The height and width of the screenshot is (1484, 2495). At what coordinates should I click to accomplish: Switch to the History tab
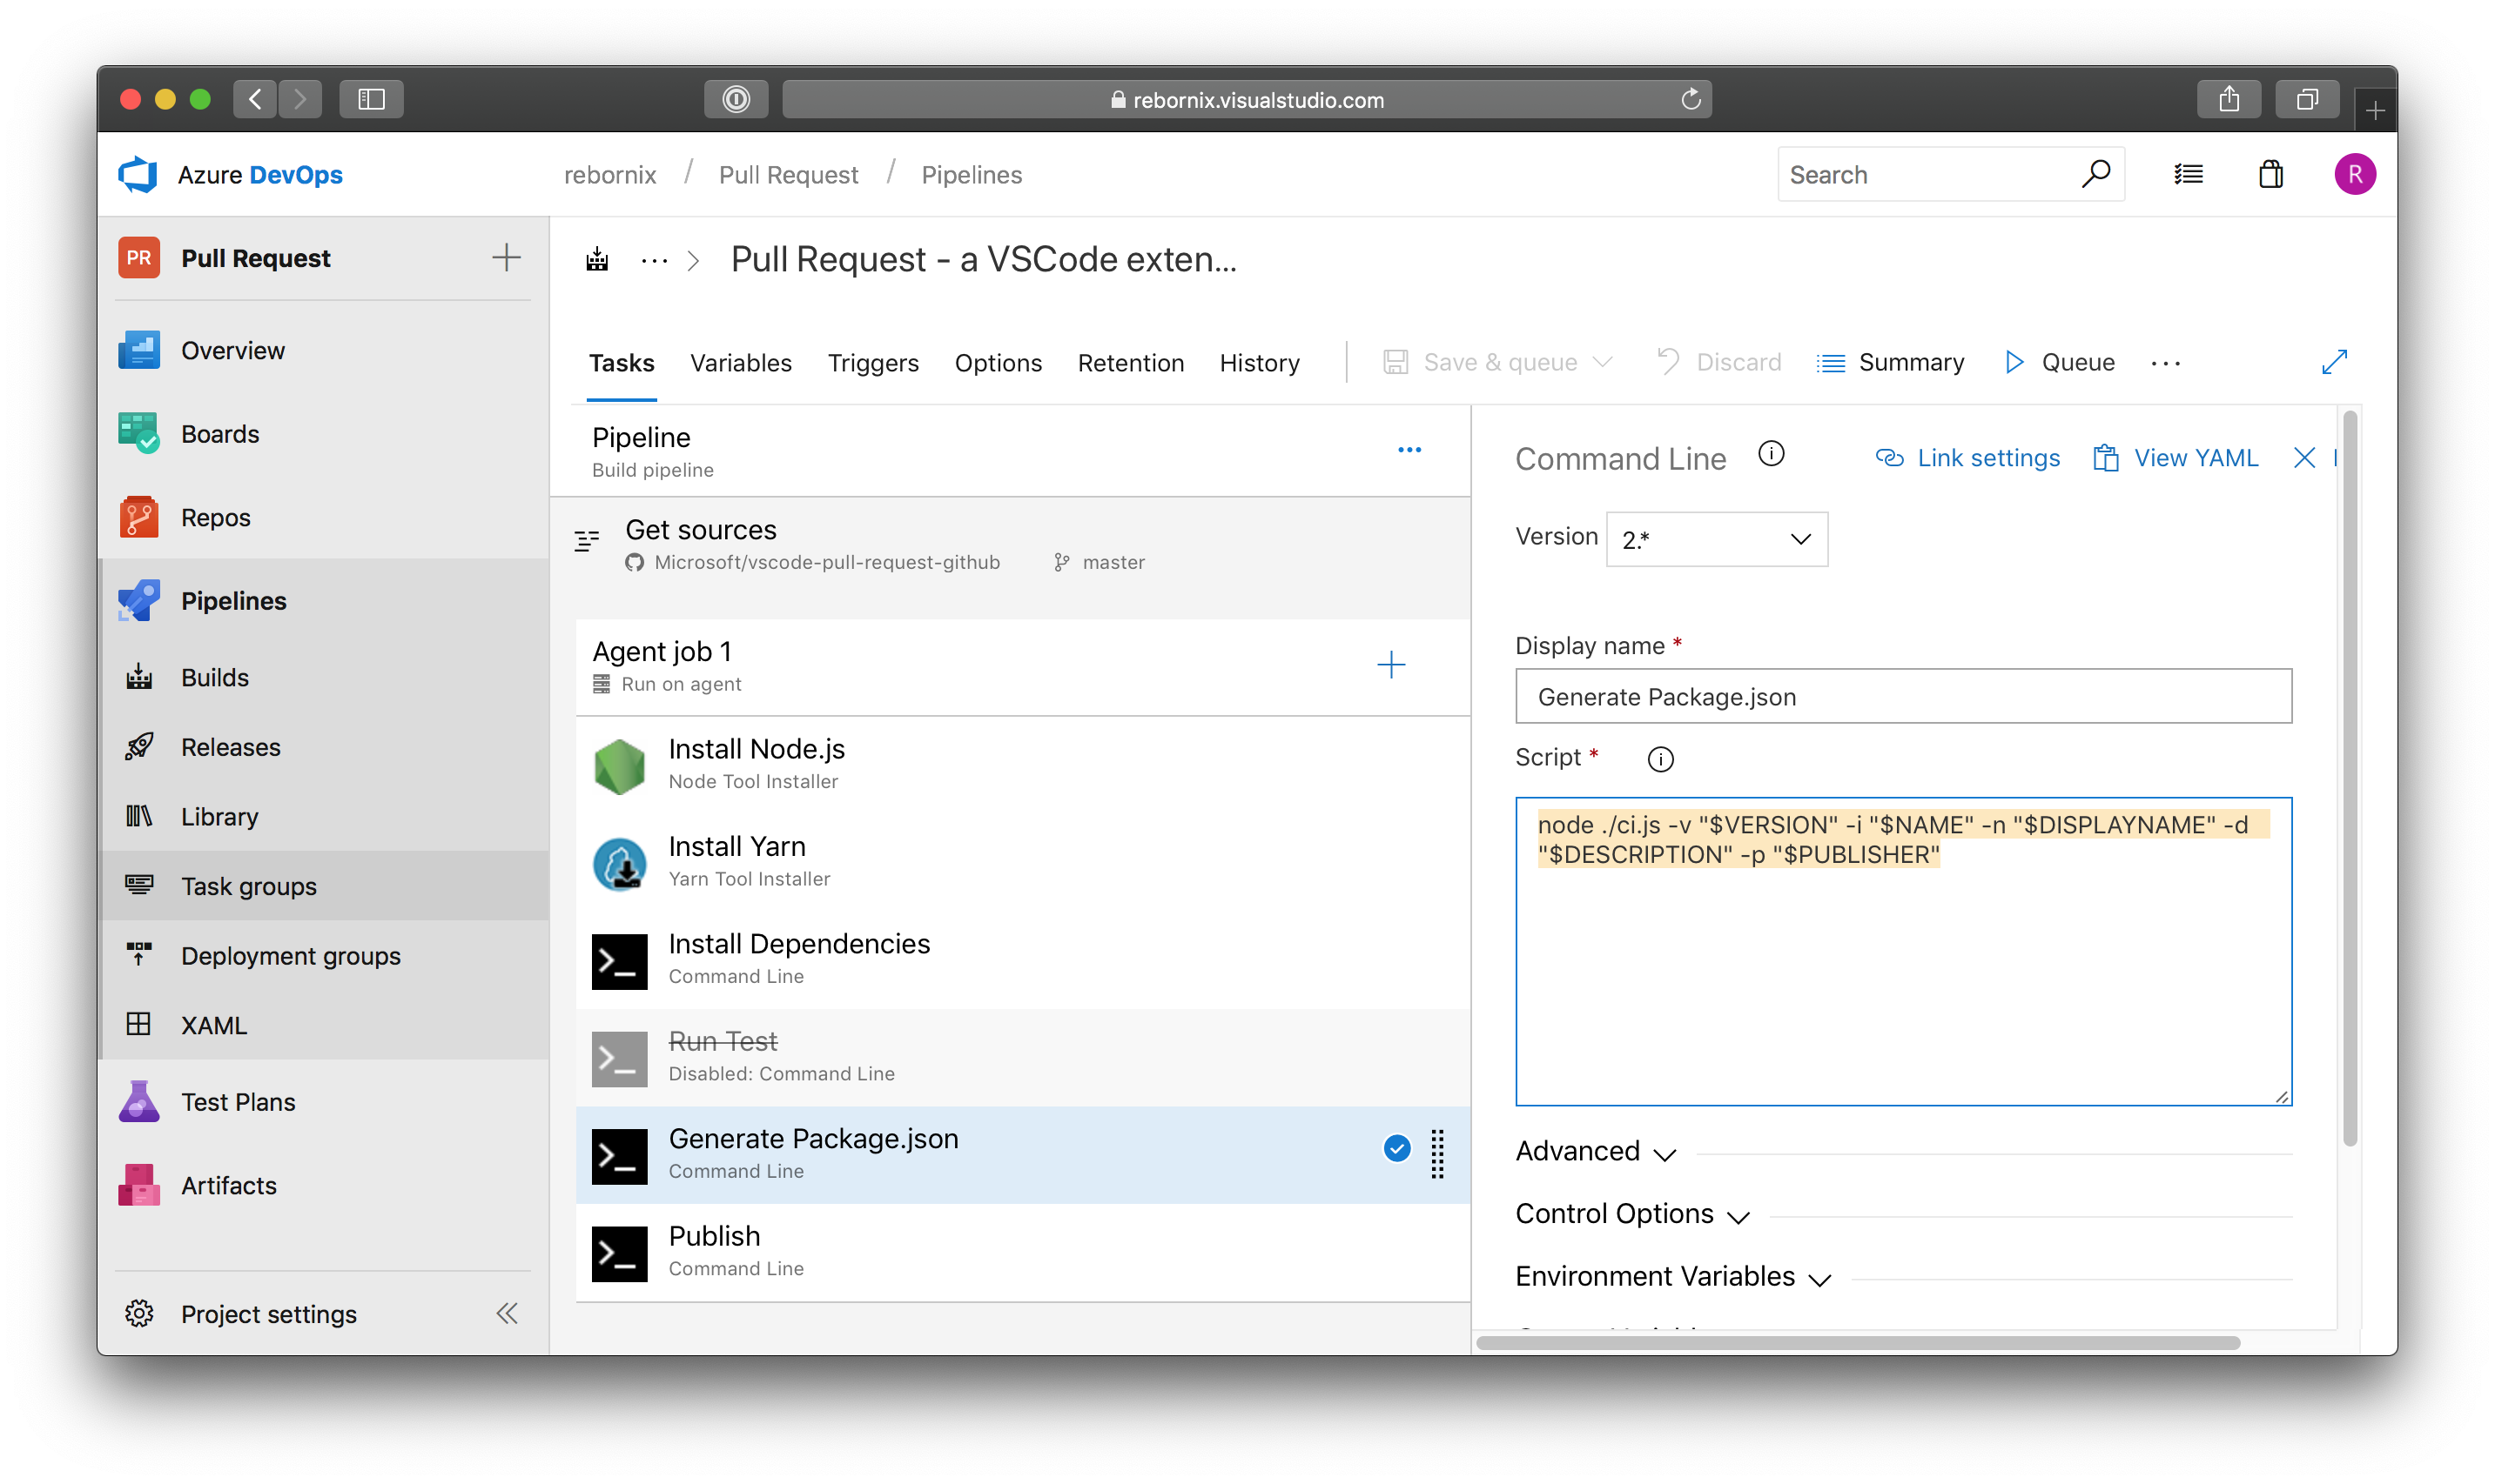pos(1259,363)
